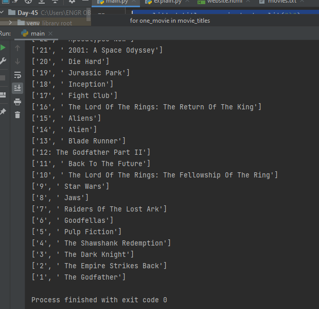This screenshot has width=319, height=309.
Task: Toggle soft-wrap in the console
Action: coord(17,75)
